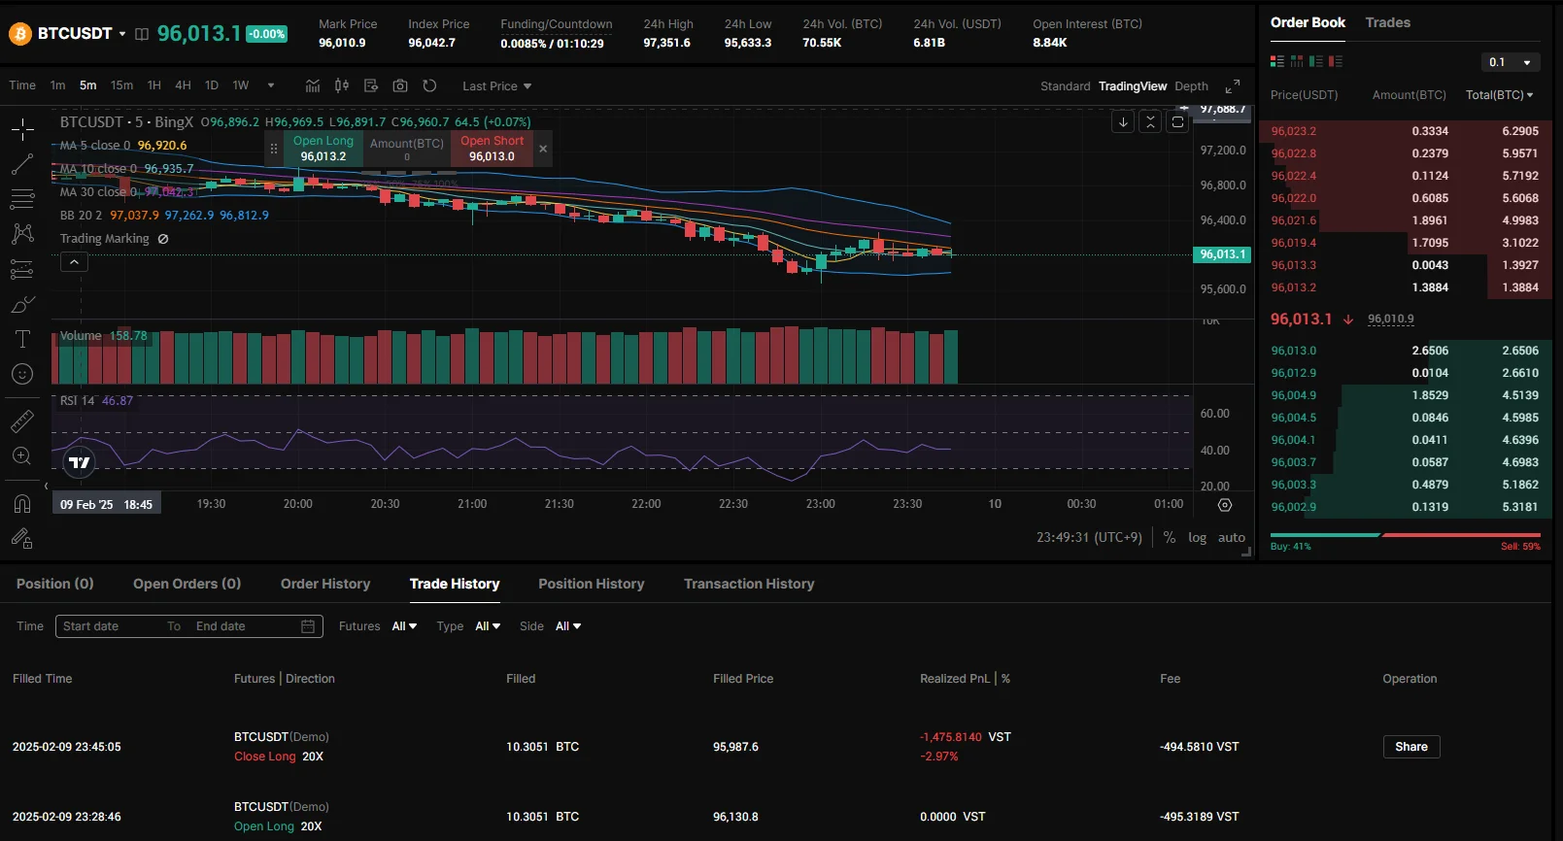Click the Amount(BTC) field in quick order
Viewport: 1563px width, 841px height.
407,149
